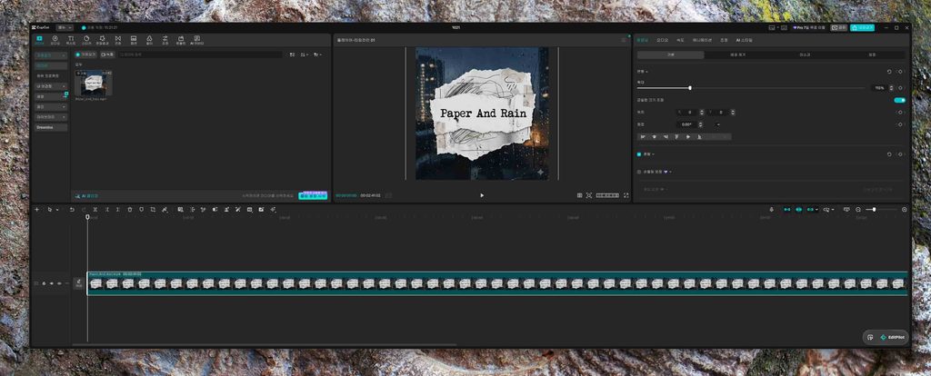
Task: Switch to AI style tab in properties panel
Action: pos(744,40)
